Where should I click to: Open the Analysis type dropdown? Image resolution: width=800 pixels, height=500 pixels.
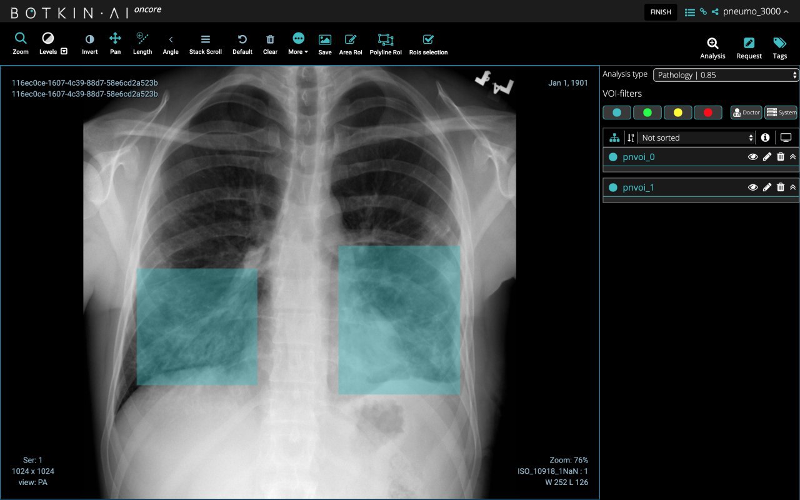pyautogui.click(x=726, y=75)
